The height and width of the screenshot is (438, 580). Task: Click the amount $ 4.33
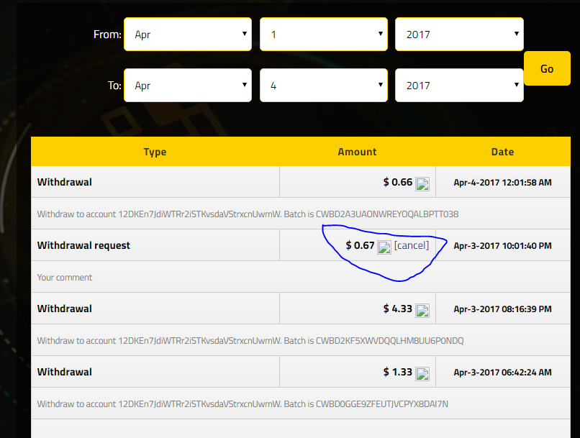398,309
